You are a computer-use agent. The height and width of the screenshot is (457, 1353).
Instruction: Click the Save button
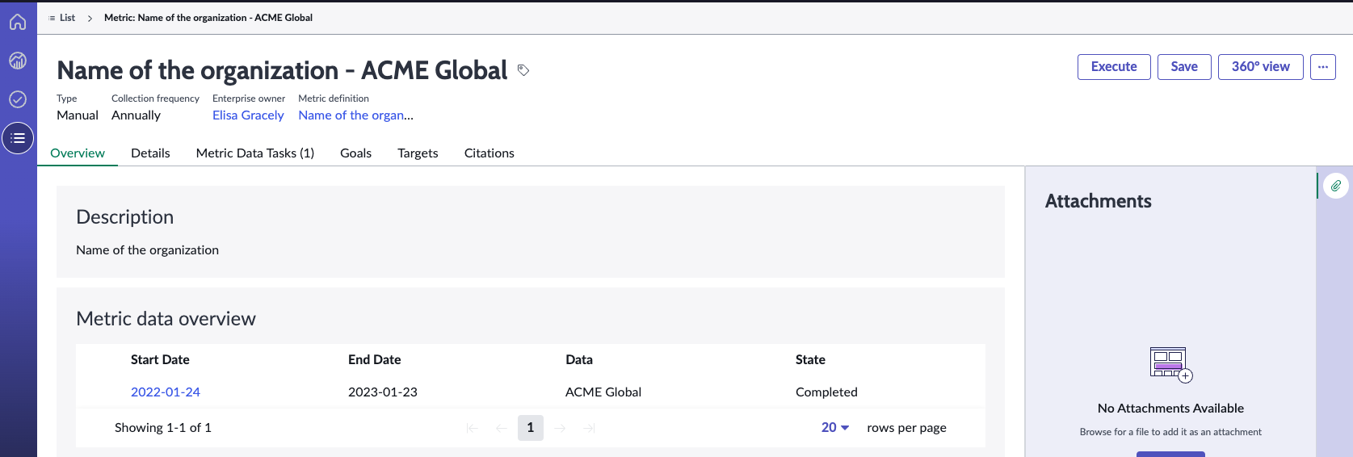click(x=1184, y=67)
